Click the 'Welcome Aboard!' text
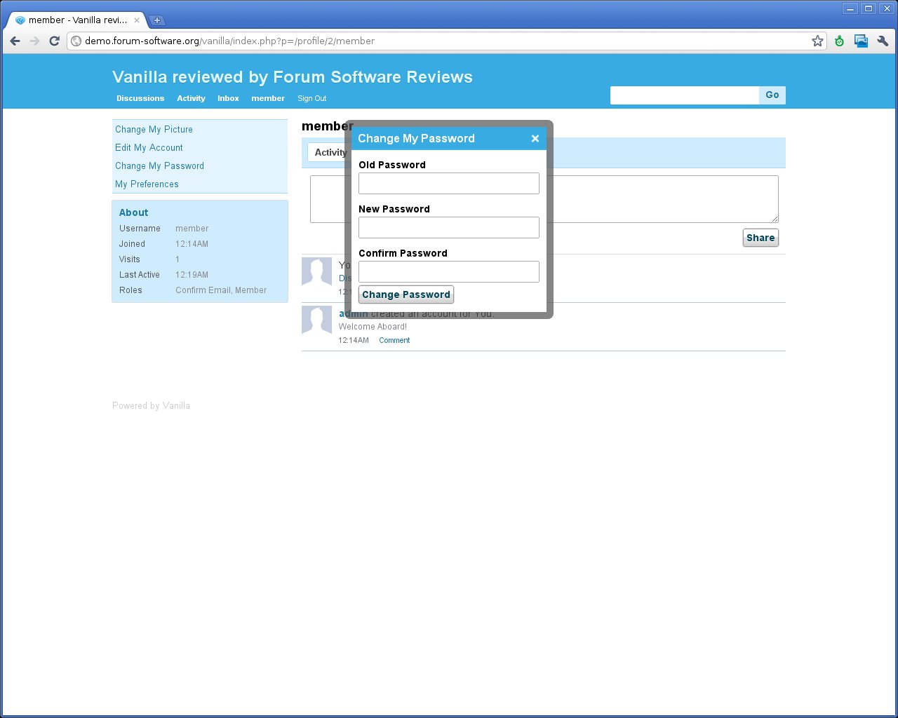 373,327
